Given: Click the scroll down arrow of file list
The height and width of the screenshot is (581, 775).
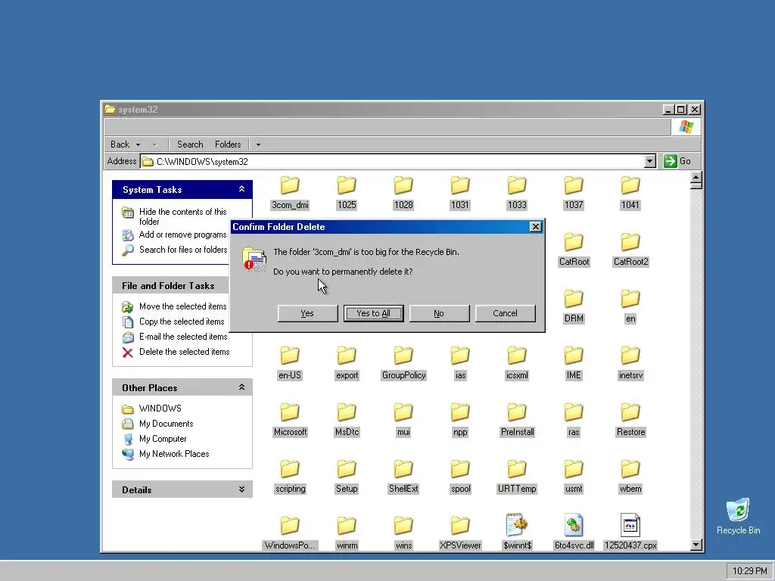Looking at the screenshot, I should click(x=696, y=545).
